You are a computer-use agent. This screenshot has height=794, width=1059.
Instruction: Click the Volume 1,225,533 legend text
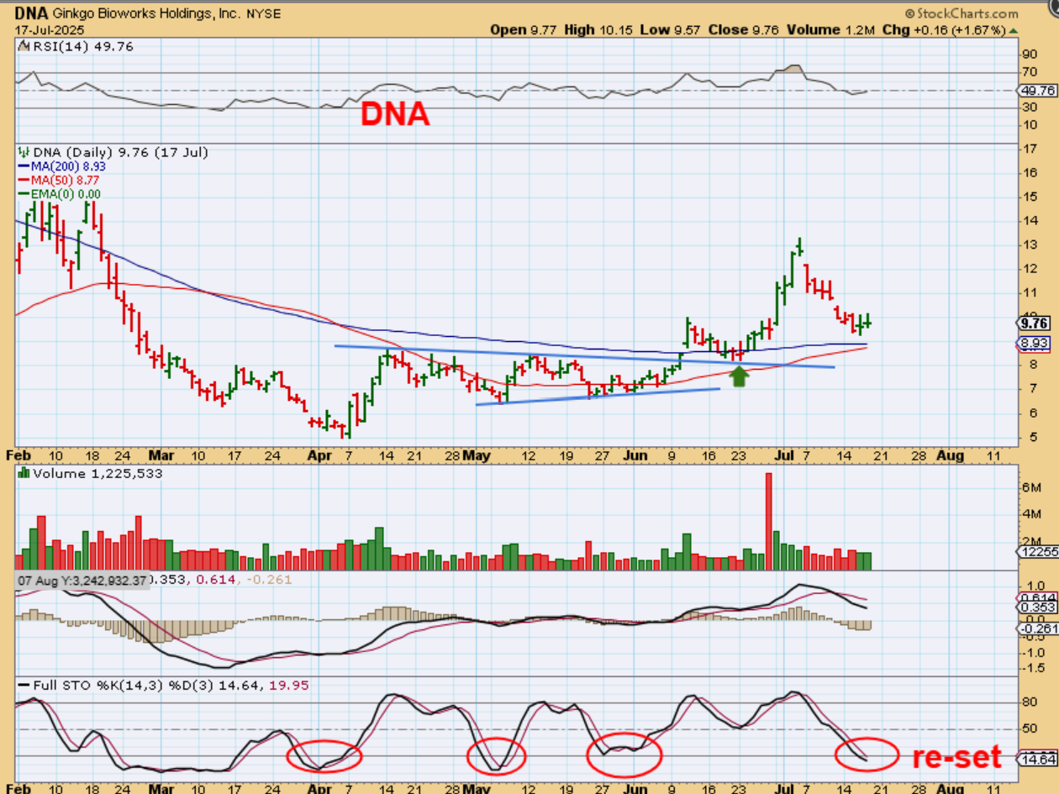pos(97,474)
